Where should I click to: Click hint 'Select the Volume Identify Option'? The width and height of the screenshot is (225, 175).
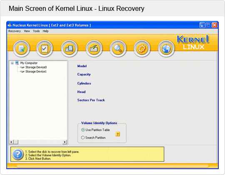pos(48,155)
